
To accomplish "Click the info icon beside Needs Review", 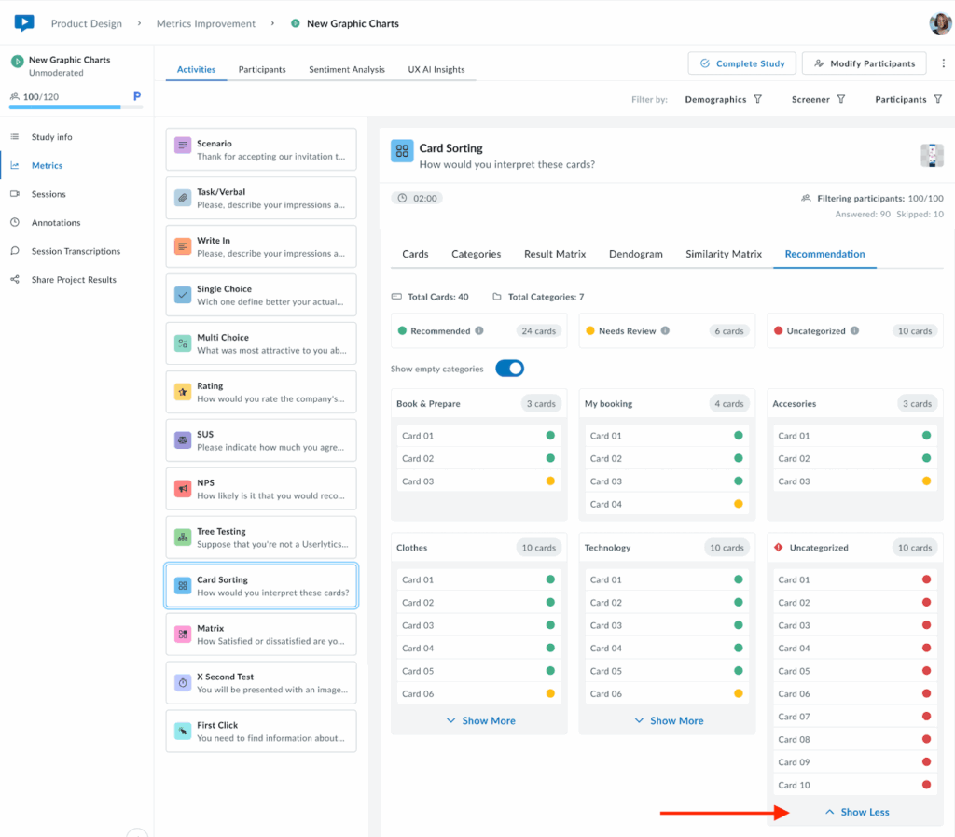I will point(665,331).
